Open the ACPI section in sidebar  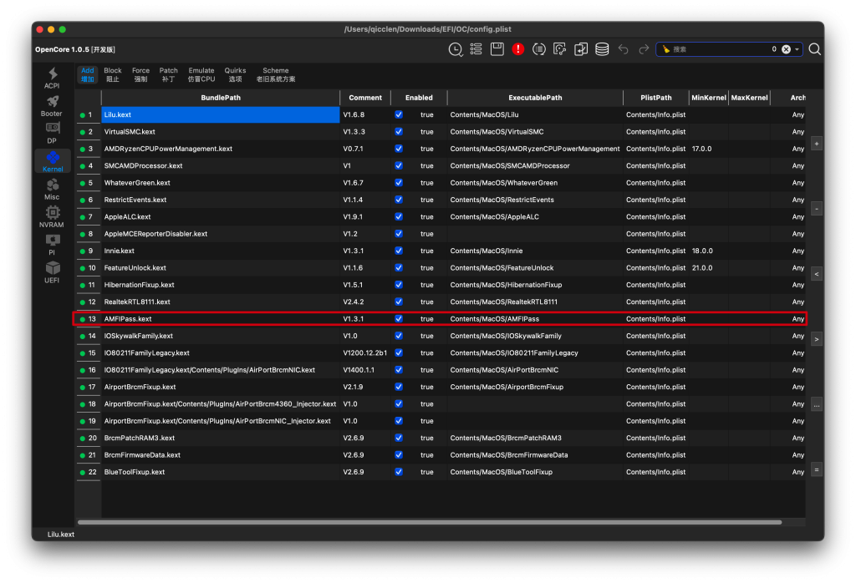(x=52, y=78)
